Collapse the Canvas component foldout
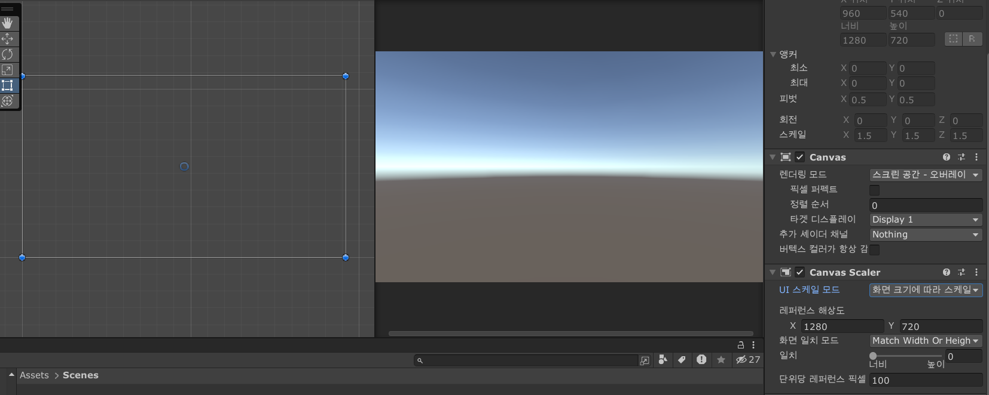Viewport: 989px width, 395px height. point(773,157)
